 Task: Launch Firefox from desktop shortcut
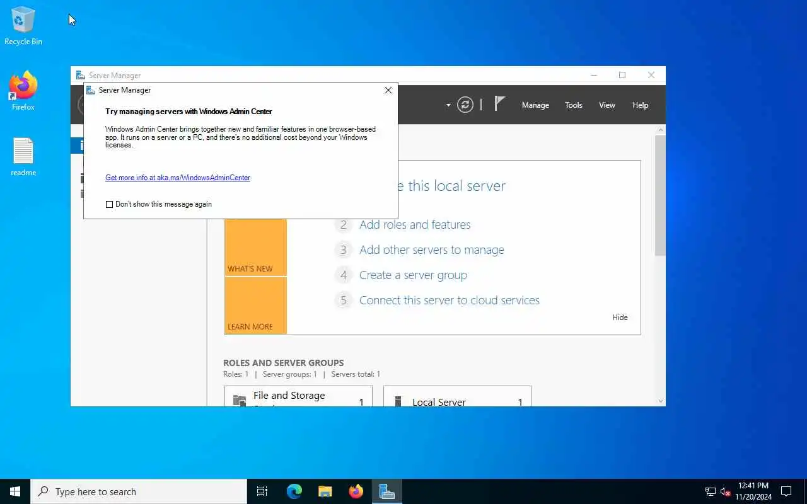[23, 92]
